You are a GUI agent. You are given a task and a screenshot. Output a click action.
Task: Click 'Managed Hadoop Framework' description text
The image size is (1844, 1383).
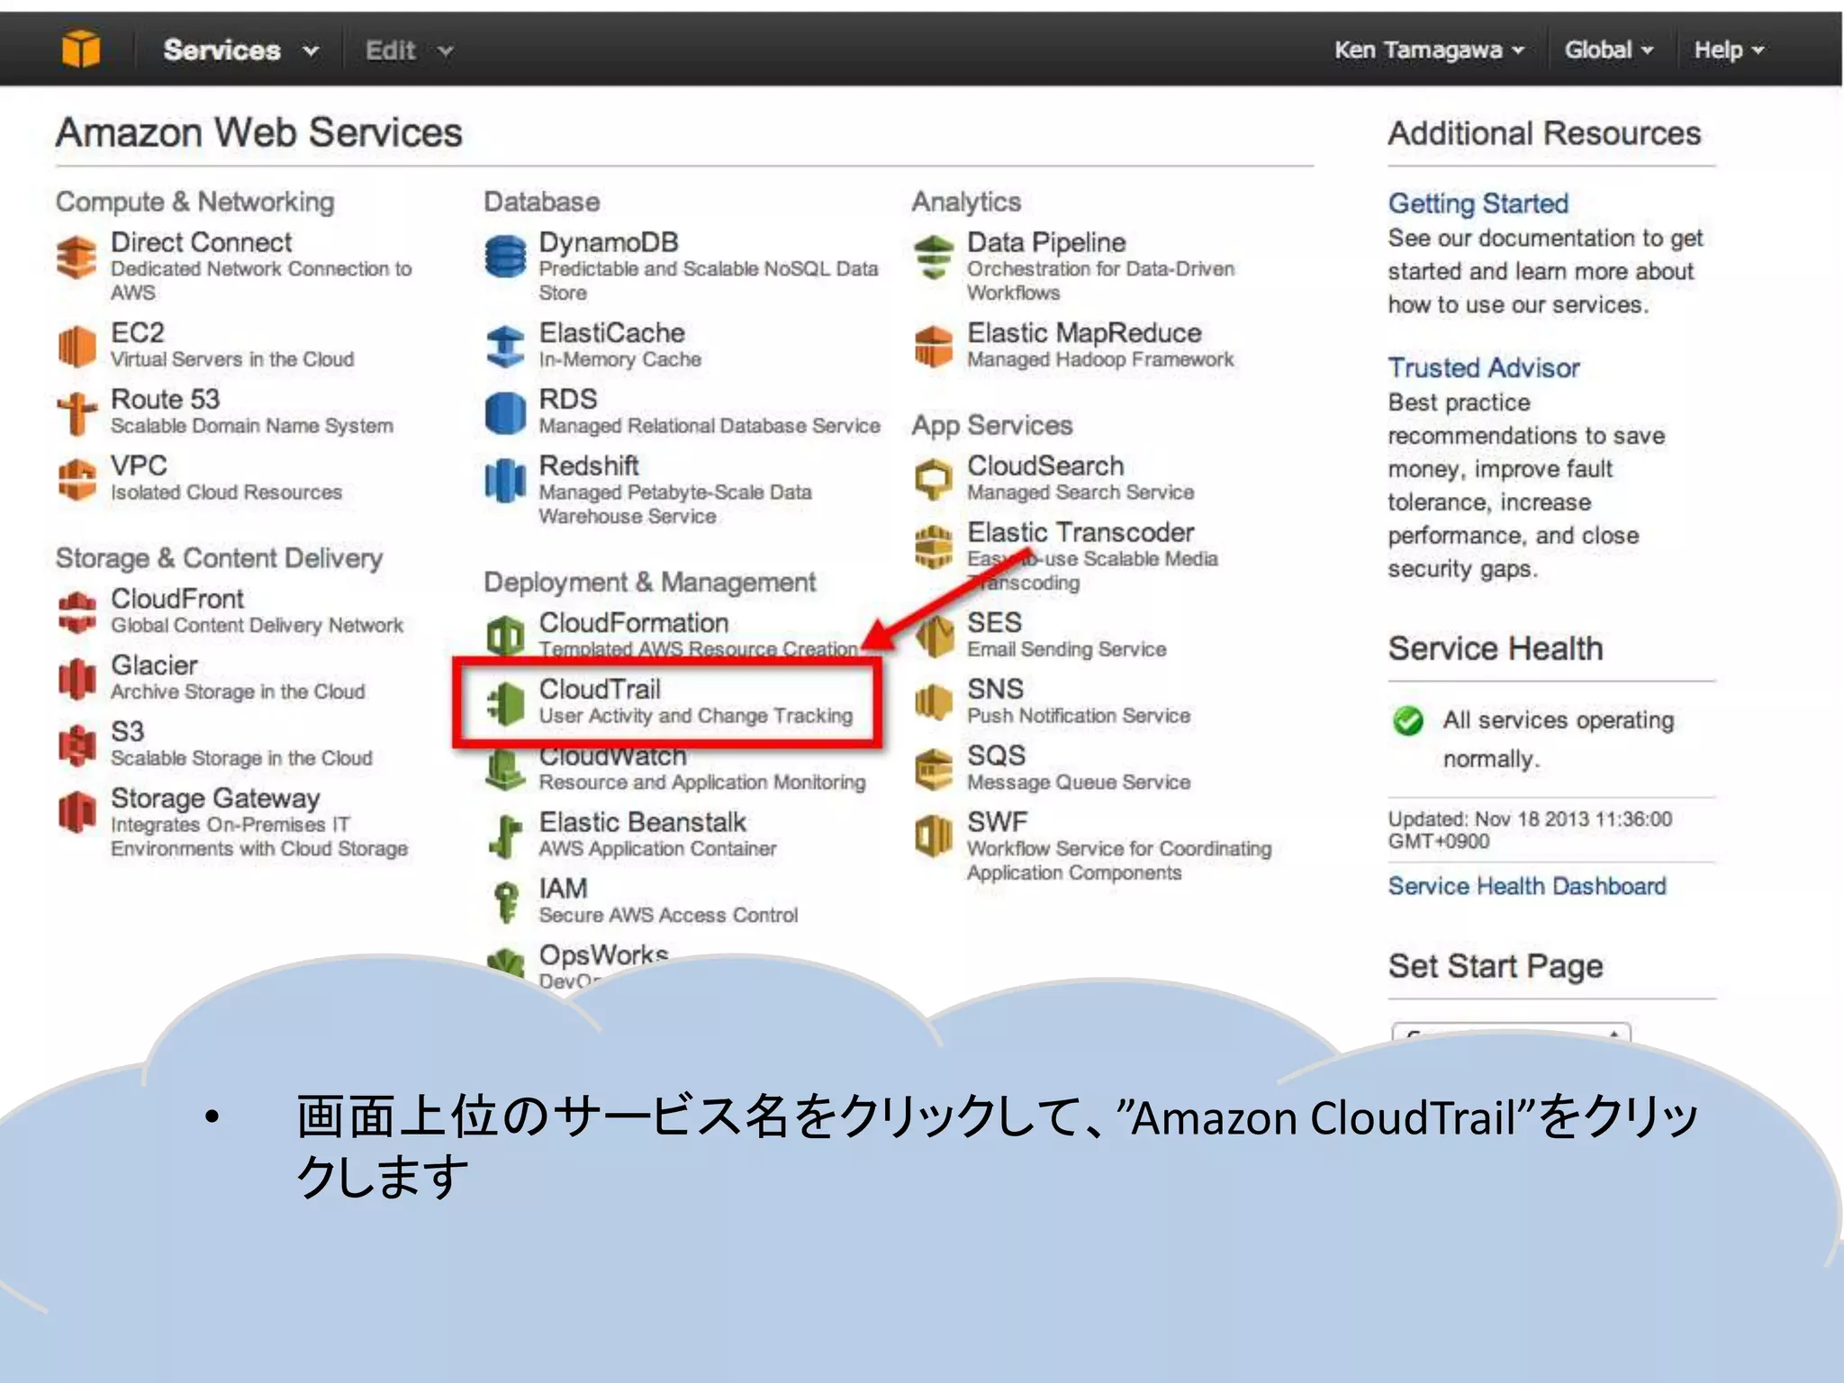point(1100,359)
